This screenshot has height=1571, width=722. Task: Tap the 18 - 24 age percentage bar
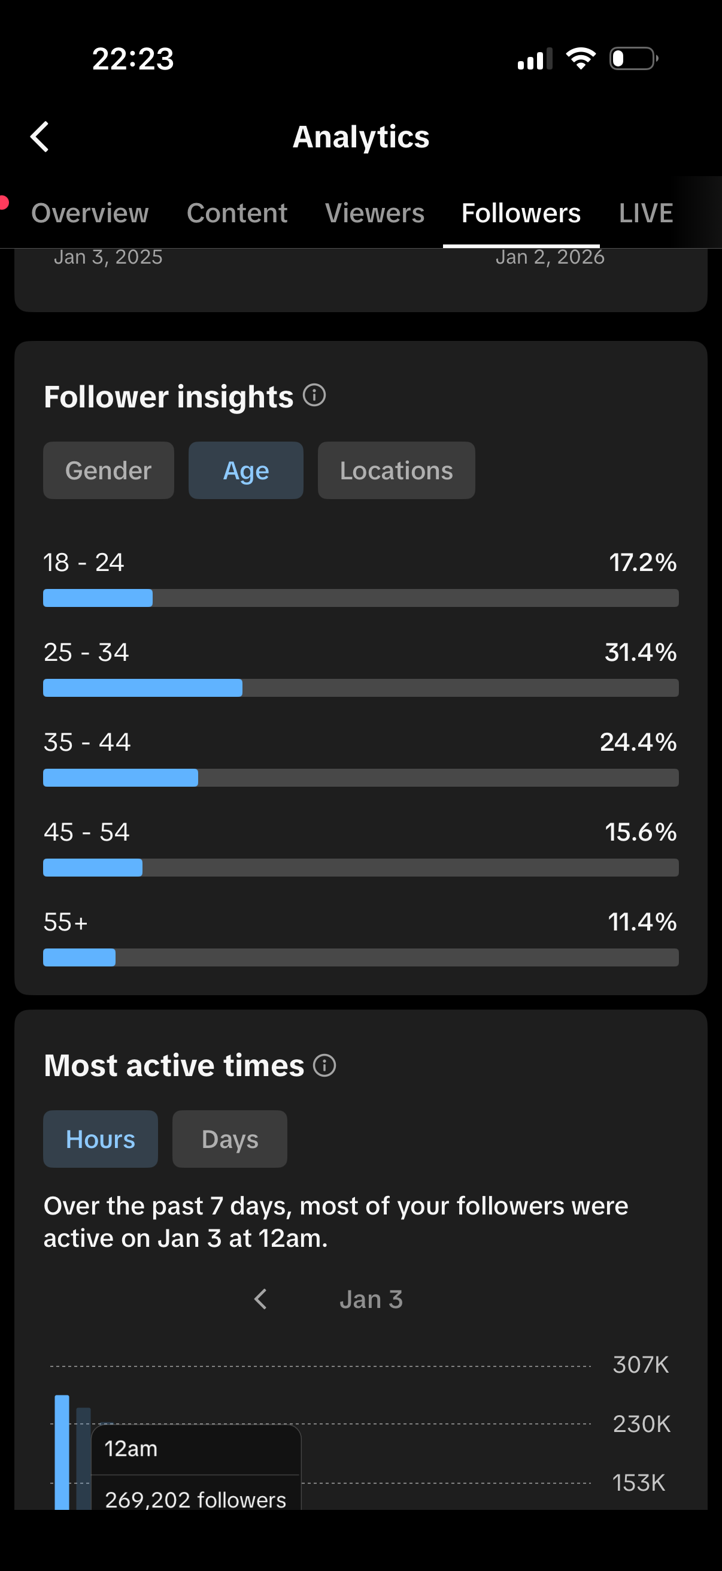coord(360,598)
